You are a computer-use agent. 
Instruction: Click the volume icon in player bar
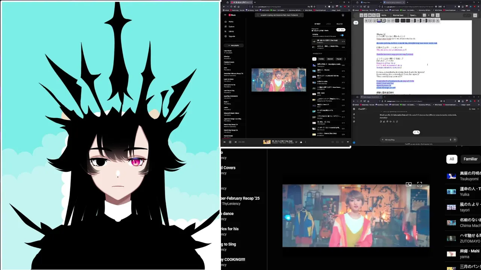click(333, 142)
